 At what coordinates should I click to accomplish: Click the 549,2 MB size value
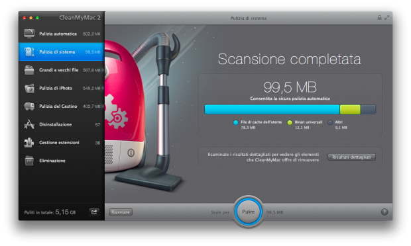91,89
